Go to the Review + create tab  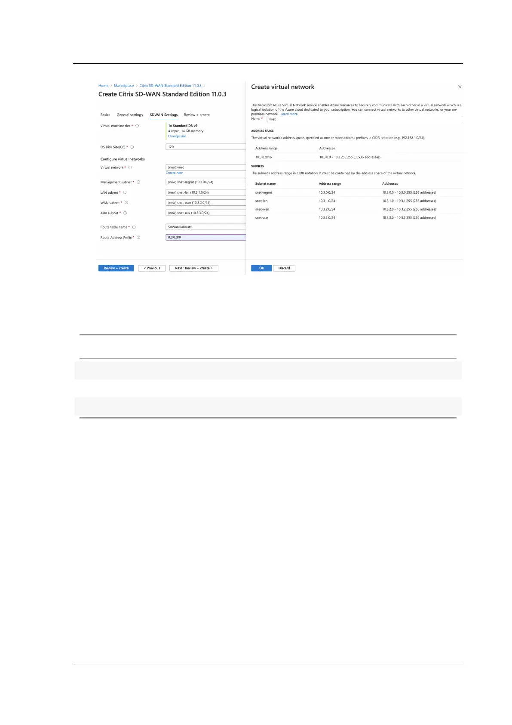click(196, 115)
